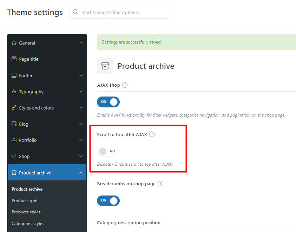Open the Page title settings

tap(47, 59)
